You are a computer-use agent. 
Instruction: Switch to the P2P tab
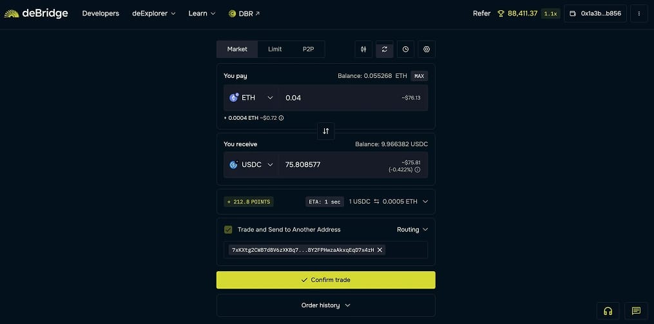[x=308, y=49]
